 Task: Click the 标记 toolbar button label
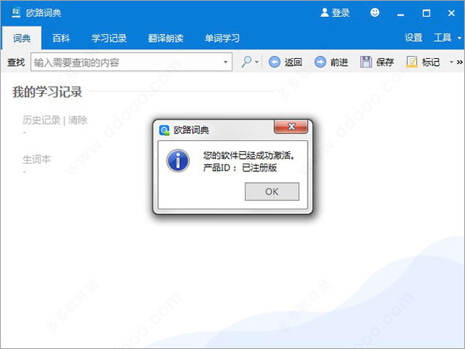point(431,62)
